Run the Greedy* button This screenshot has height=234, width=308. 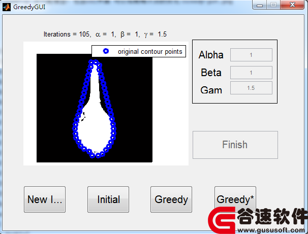(235, 199)
